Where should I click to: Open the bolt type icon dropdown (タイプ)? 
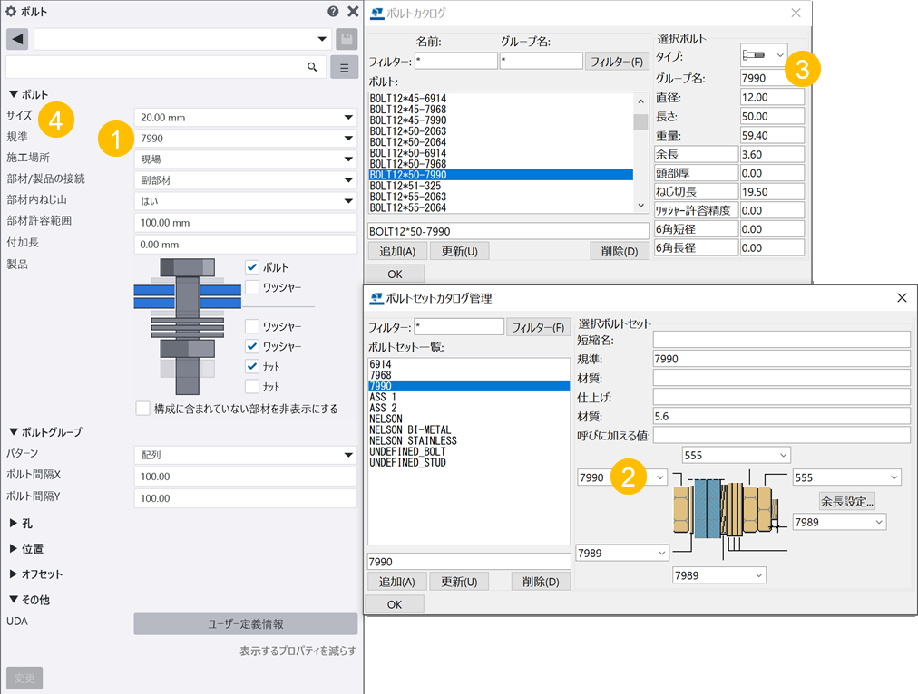764,55
